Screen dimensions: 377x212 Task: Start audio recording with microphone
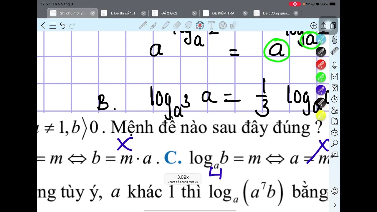(x=335, y=65)
